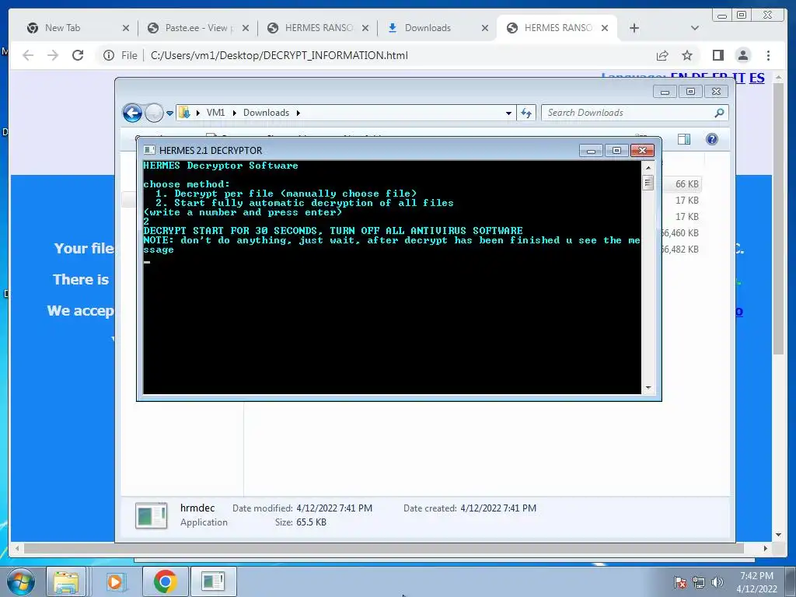
Task: Open Explorer address bar history dropdown
Action: pos(508,113)
